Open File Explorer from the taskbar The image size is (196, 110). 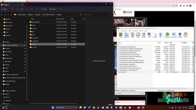[121, 108]
